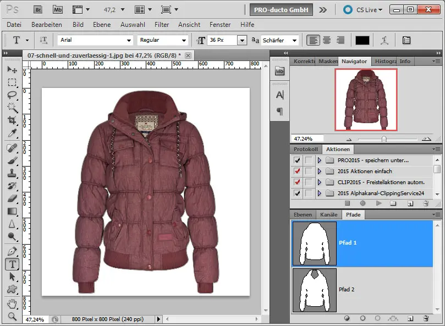Select the Lasso tool
445x326 pixels.
(12, 95)
